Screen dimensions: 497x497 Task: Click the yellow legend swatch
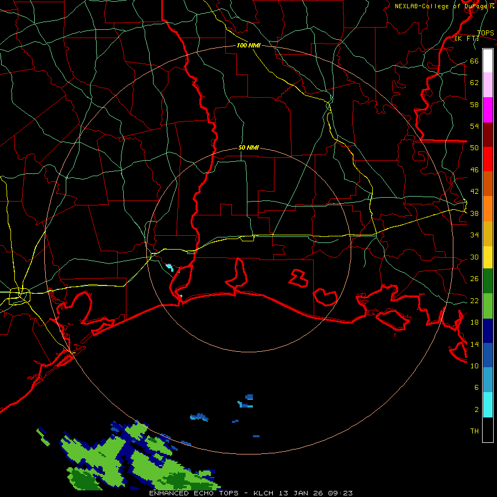click(488, 257)
